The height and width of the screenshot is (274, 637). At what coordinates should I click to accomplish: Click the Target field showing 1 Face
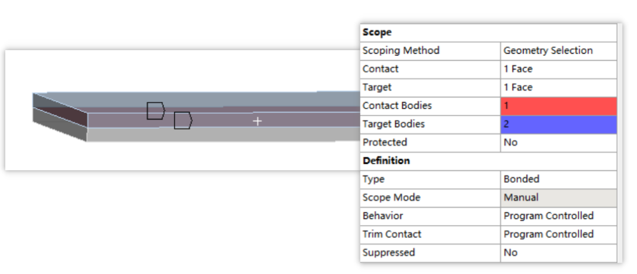click(559, 87)
